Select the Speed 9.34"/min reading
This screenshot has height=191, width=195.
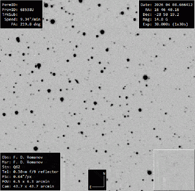coord(30,19)
